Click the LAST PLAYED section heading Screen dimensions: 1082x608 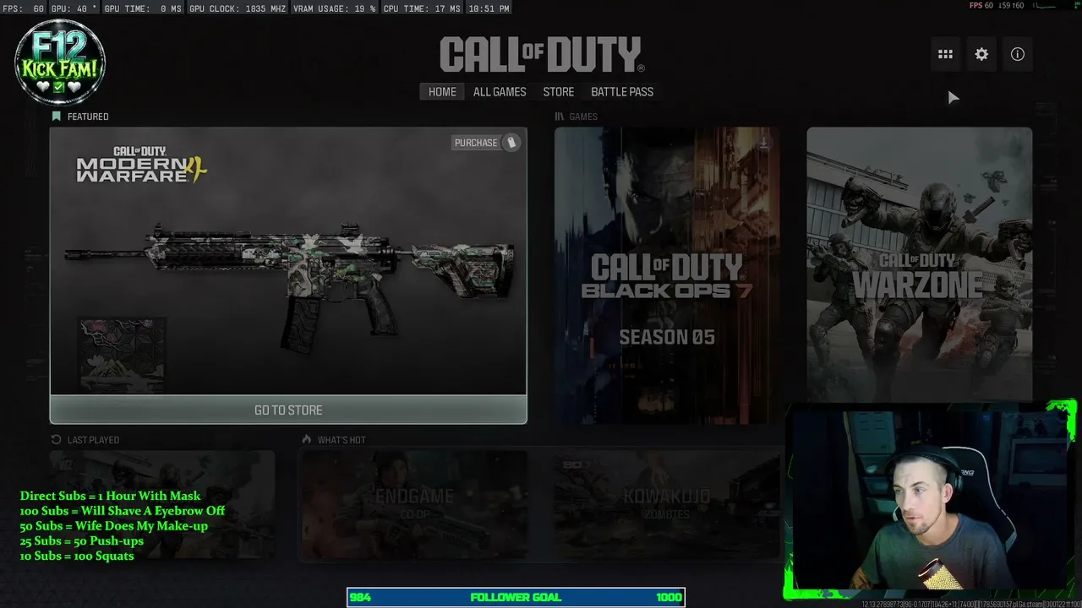pyautogui.click(x=93, y=440)
